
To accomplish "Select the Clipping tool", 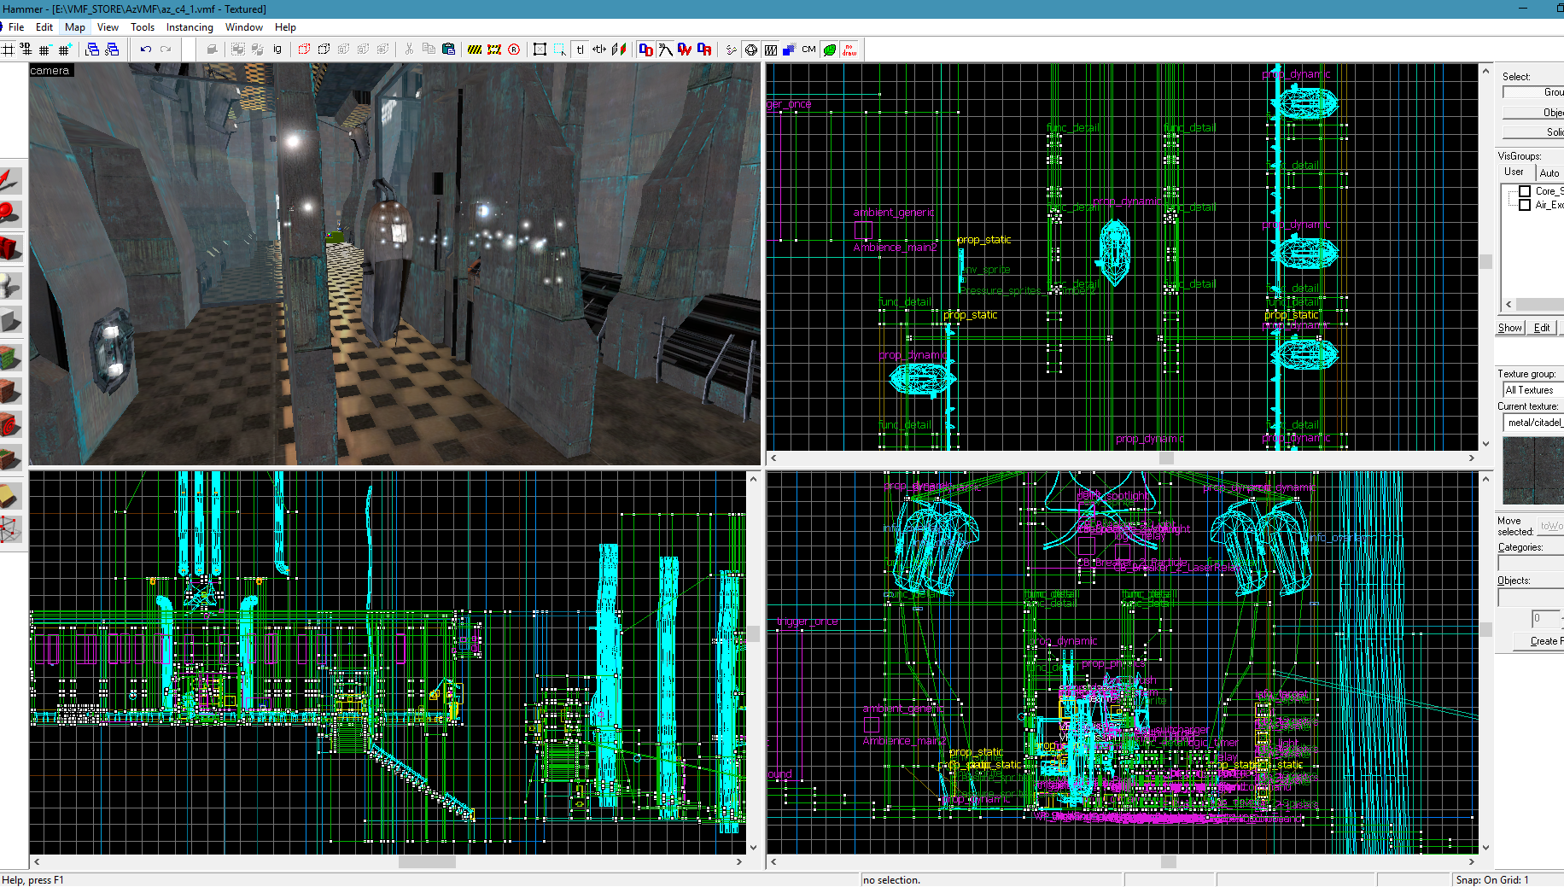I will pos(9,494).
